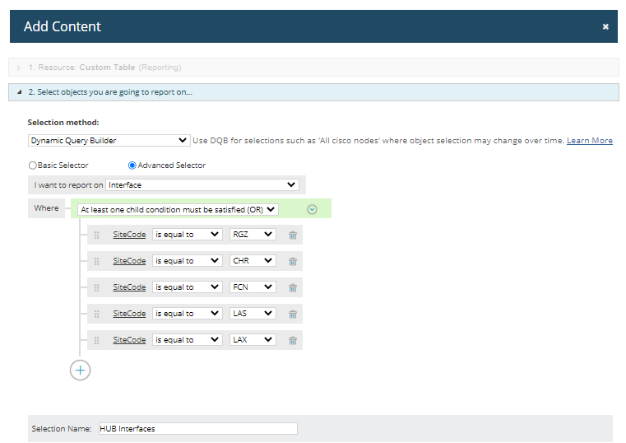This screenshot has width=626, height=443.
Task: Click the Learn More link
Action: 590,141
